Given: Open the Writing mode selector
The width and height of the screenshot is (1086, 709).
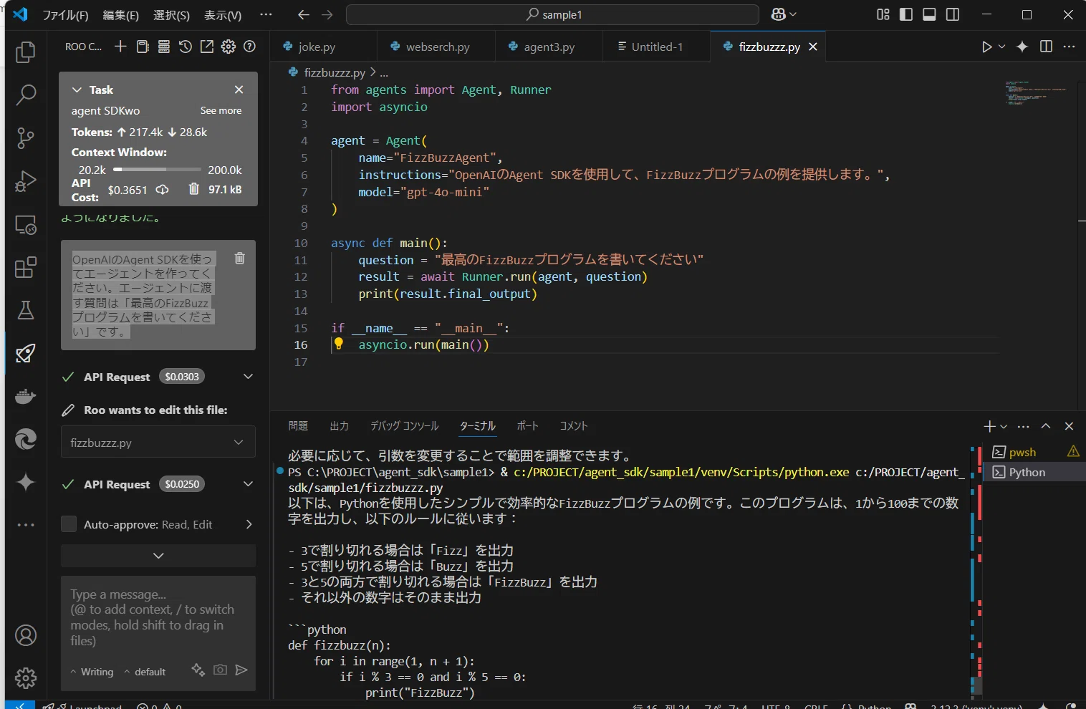Looking at the screenshot, I should point(92,672).
